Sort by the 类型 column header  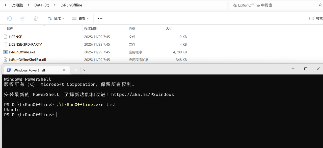tap(146, 28)
